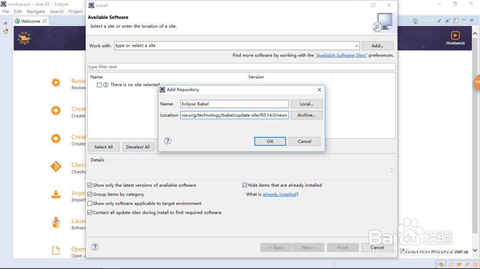Click Welcome page scroll down arrow
This screenshot has height=269, width=480.
475,250
